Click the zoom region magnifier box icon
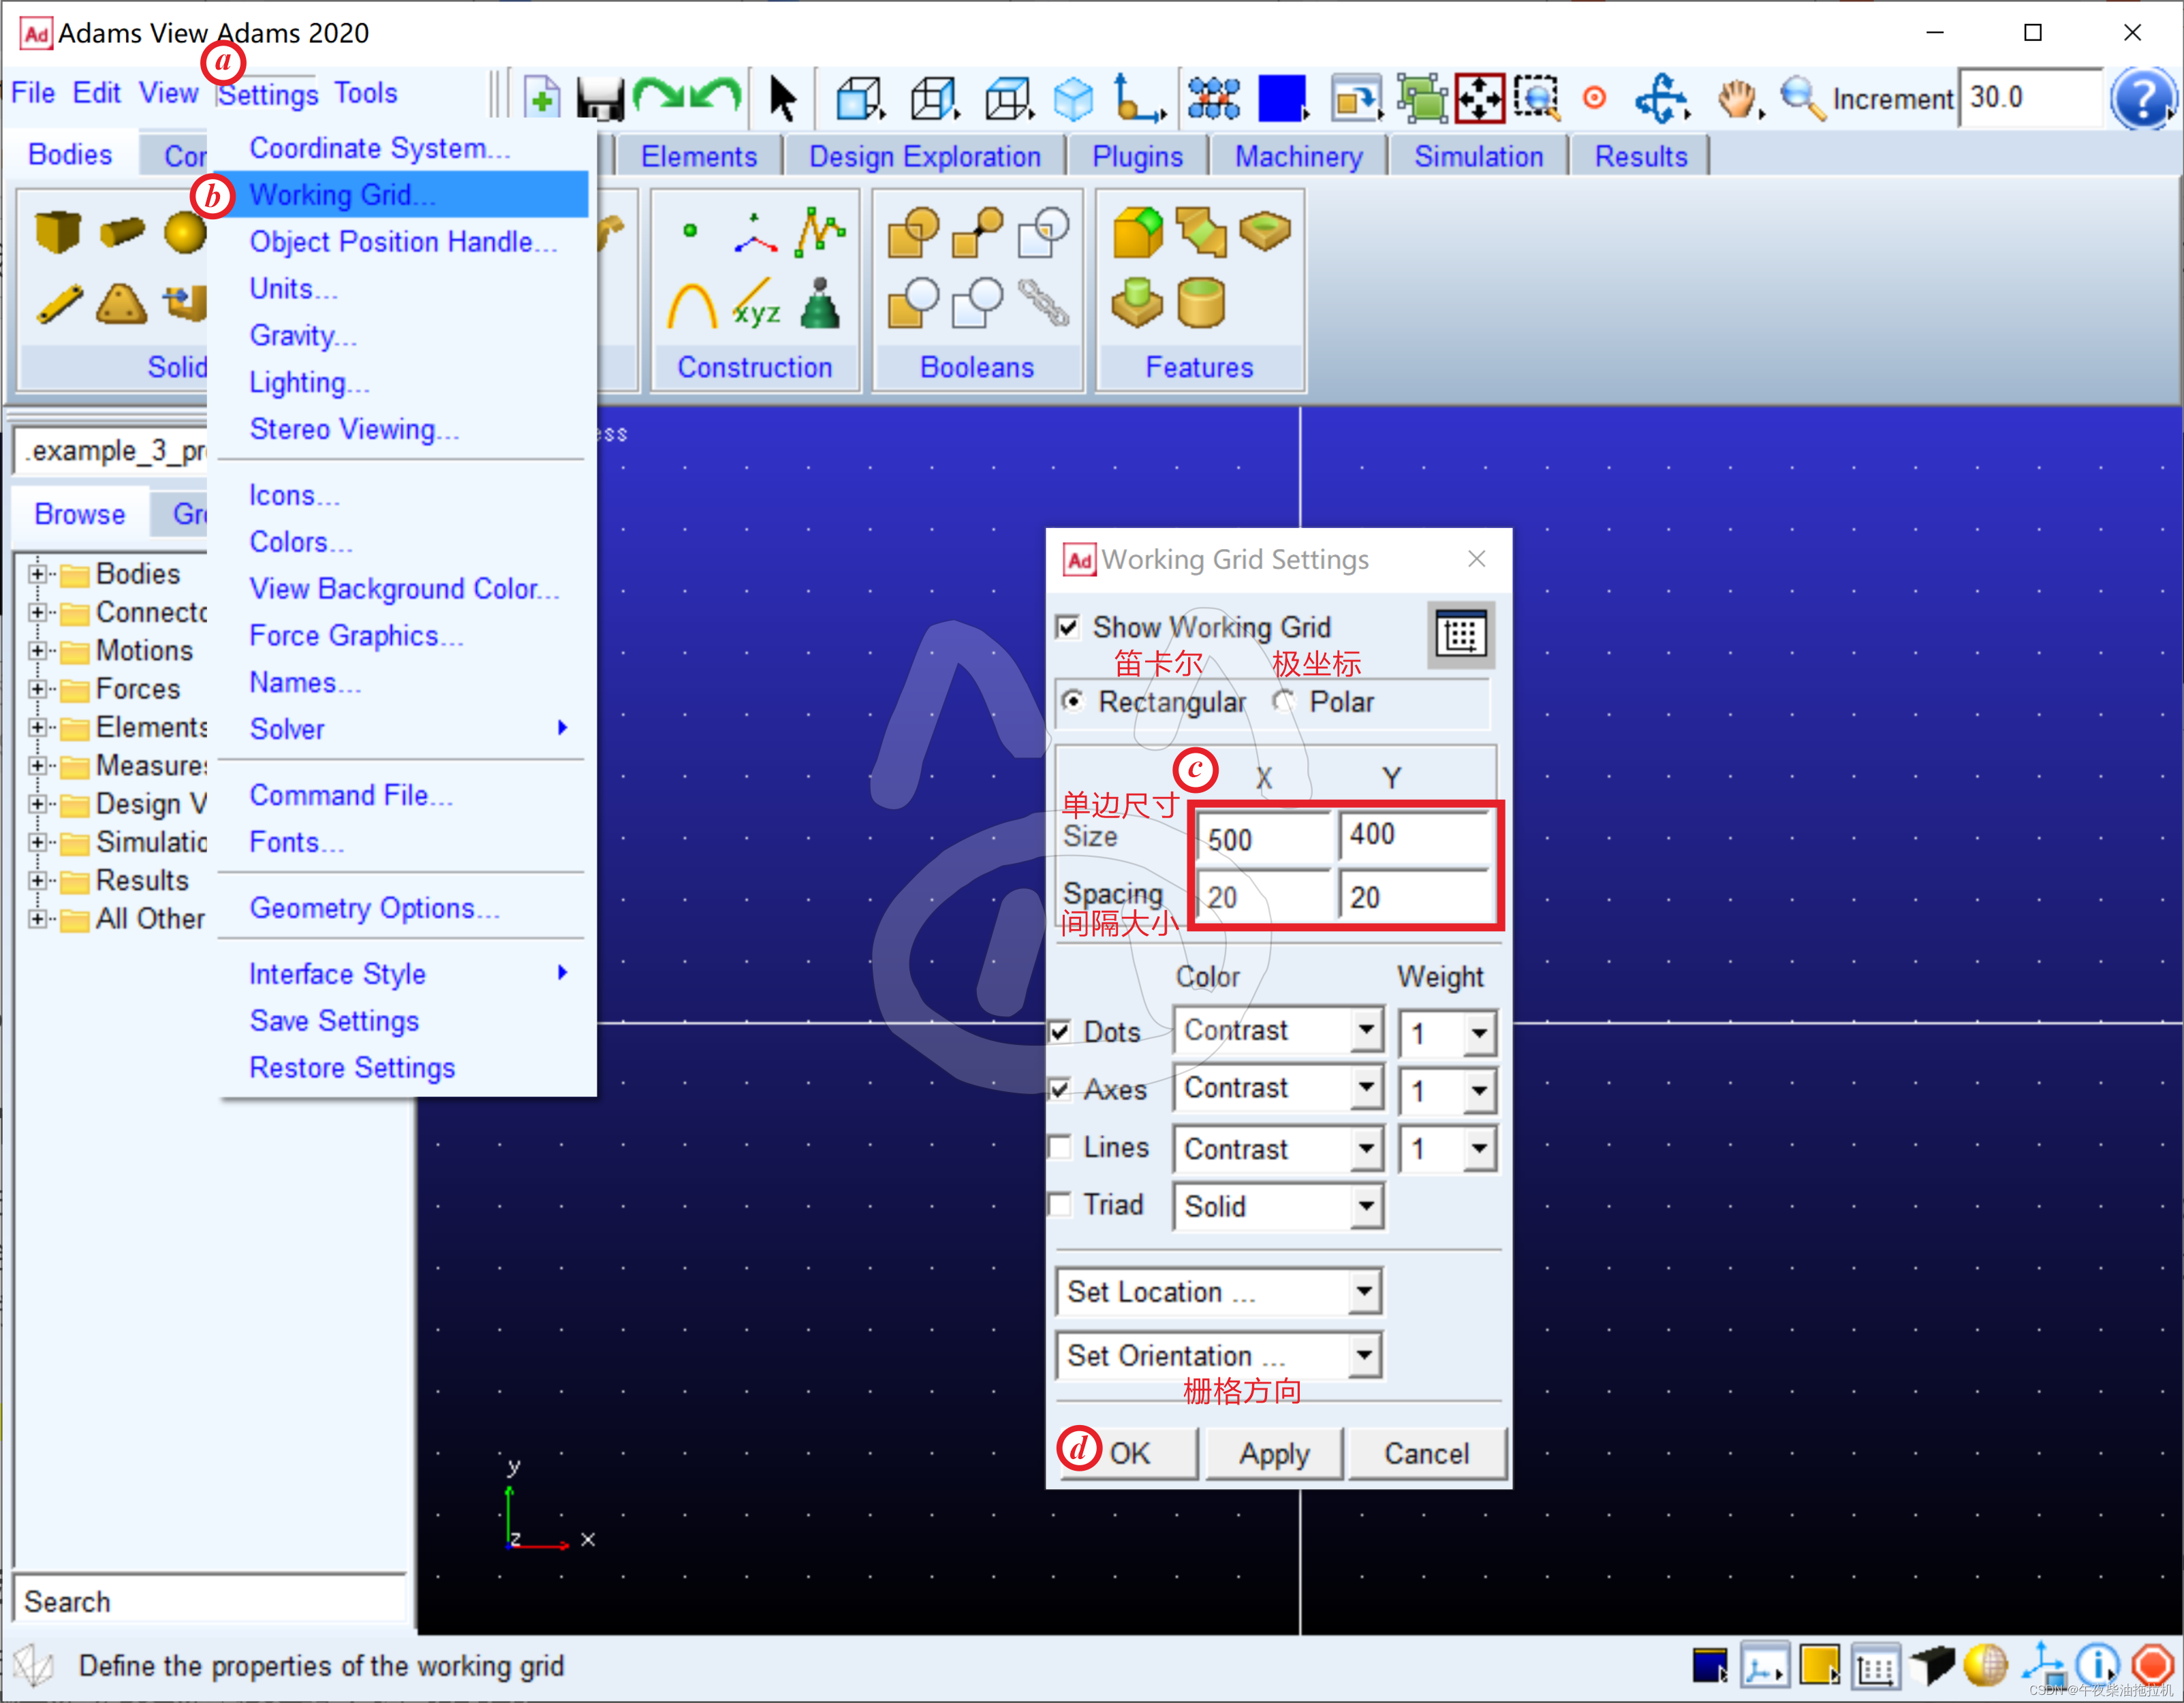Screen dimensions: 2184x1703 pos(1537,98)
